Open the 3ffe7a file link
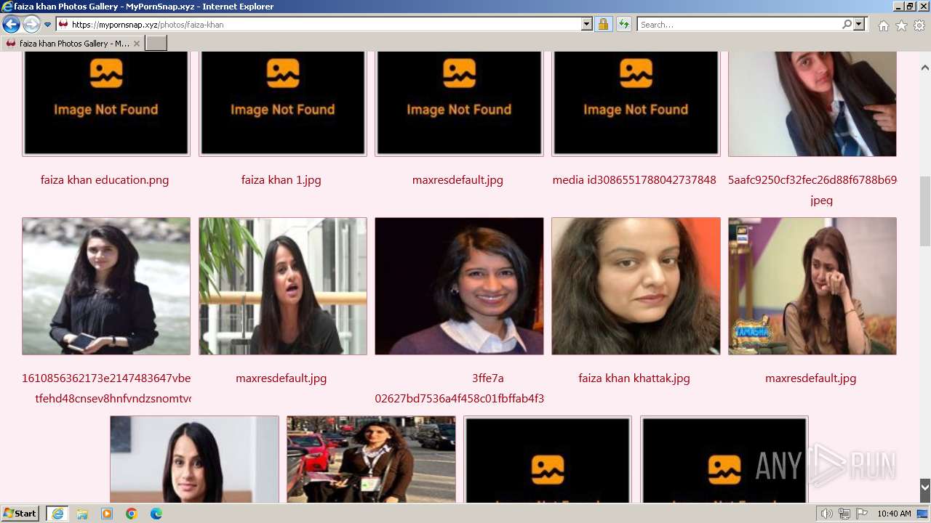931x523 pixels. point(459,388)
